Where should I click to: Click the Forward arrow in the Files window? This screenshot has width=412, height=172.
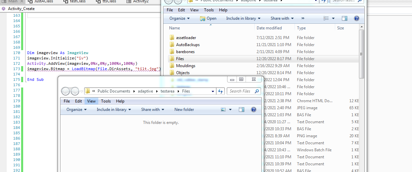75,91
